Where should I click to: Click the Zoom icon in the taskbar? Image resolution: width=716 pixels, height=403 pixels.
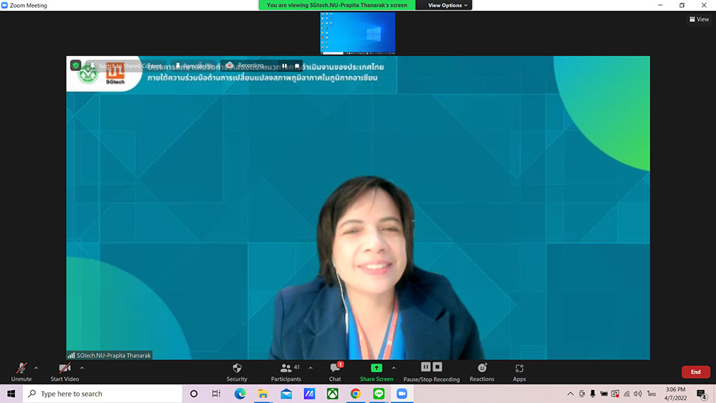[402, 394]
